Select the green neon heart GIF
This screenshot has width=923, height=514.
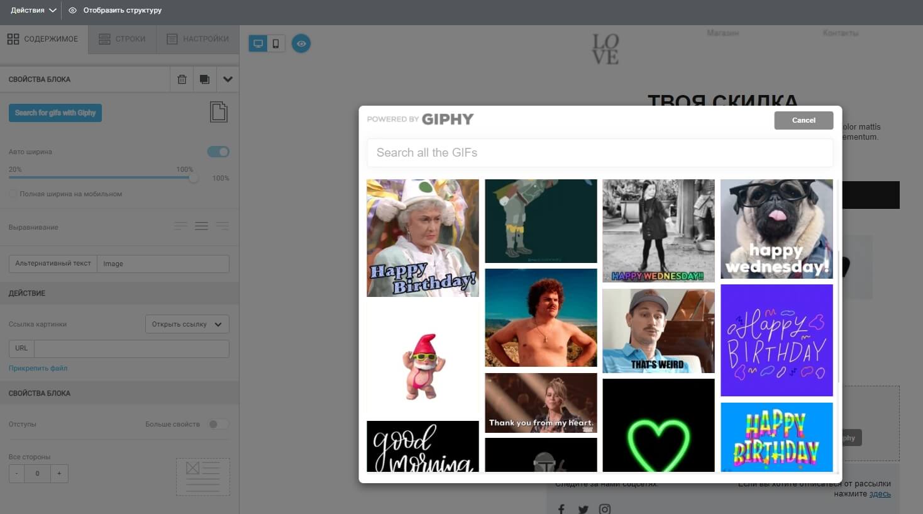coord(658,425)
